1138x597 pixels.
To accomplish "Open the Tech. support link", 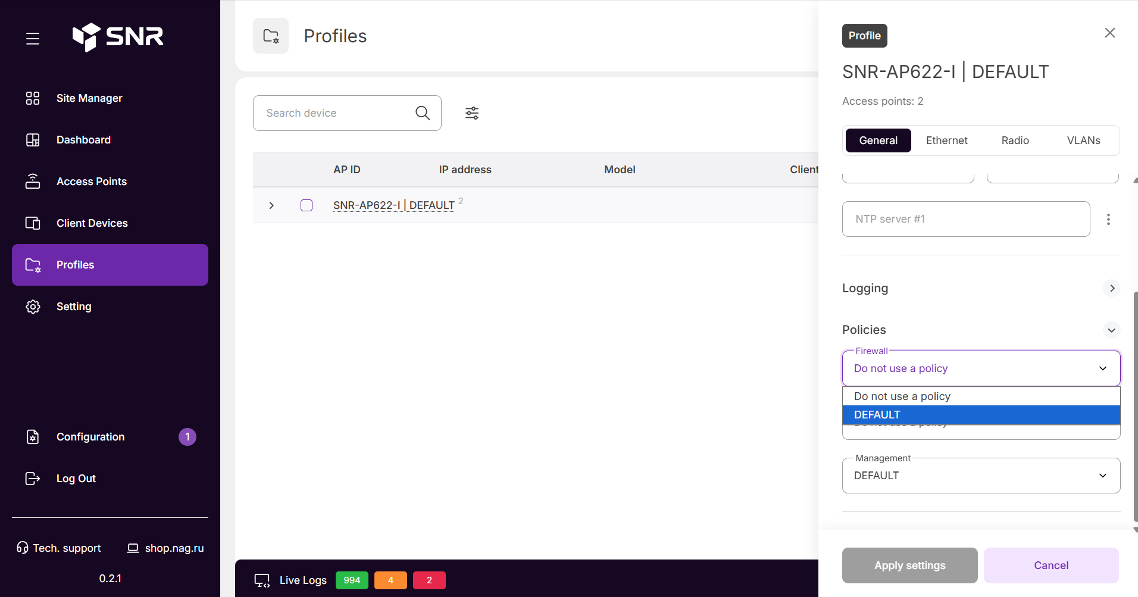I will pyautogui.click(x=59, y=548).
